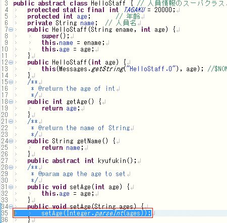This screenshot has width=227, height=223.
Task: Collapse the setAge(String ages) method fold
Action: [x=11, y=207]
